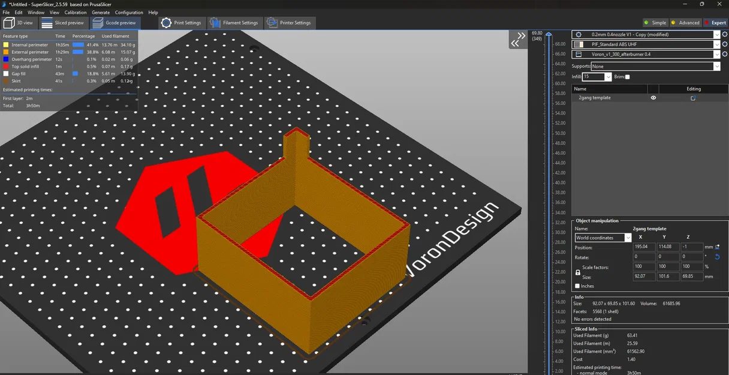Switch to Advanced mode
Image resolution: width=729 pixels, height=375 pixels.
[685, 23]
